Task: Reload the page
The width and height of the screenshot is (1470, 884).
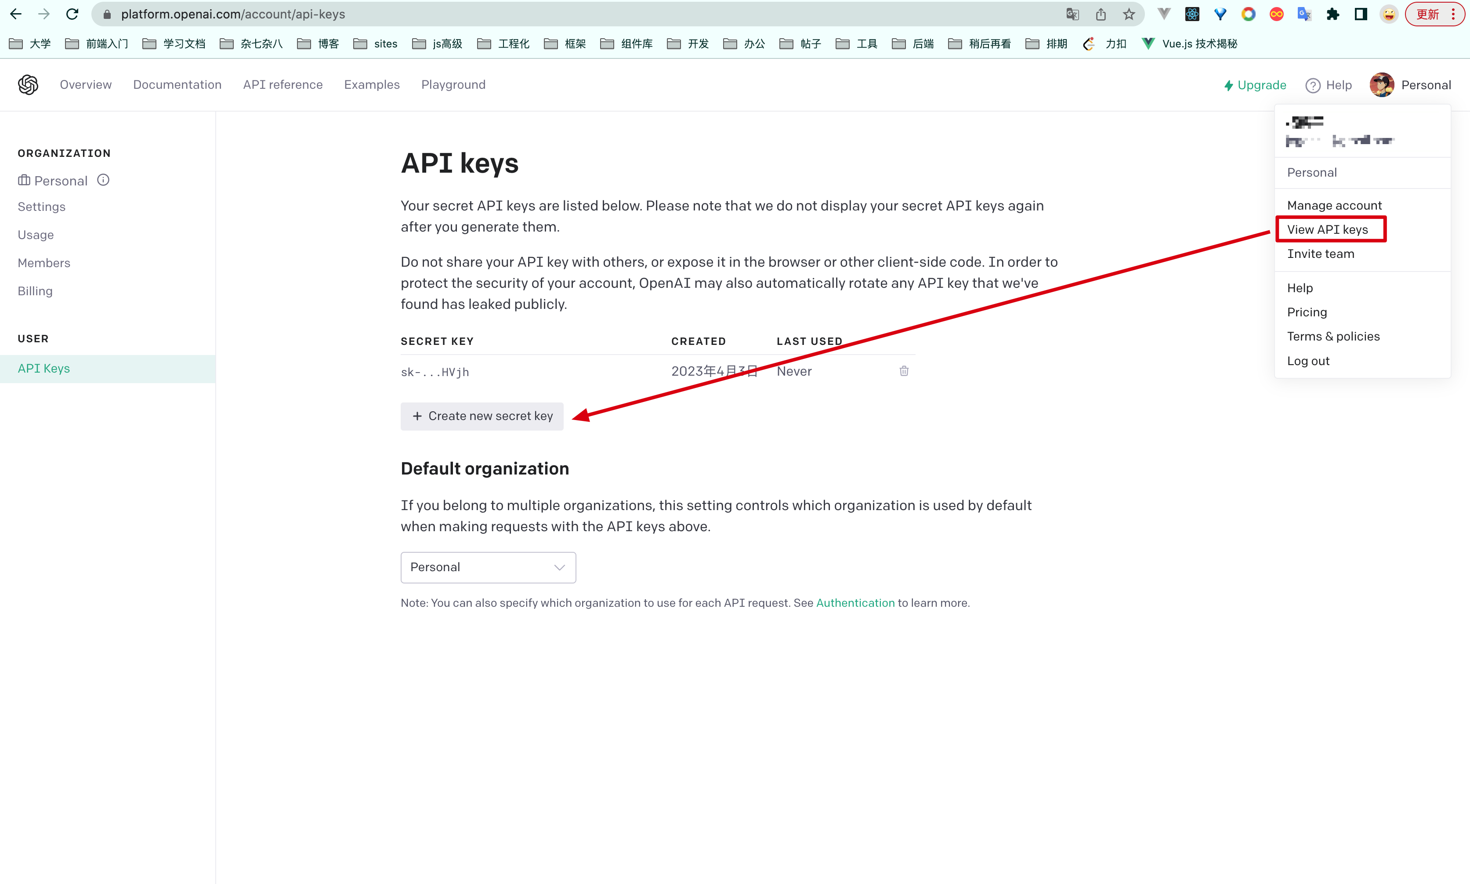Action: 72,14
